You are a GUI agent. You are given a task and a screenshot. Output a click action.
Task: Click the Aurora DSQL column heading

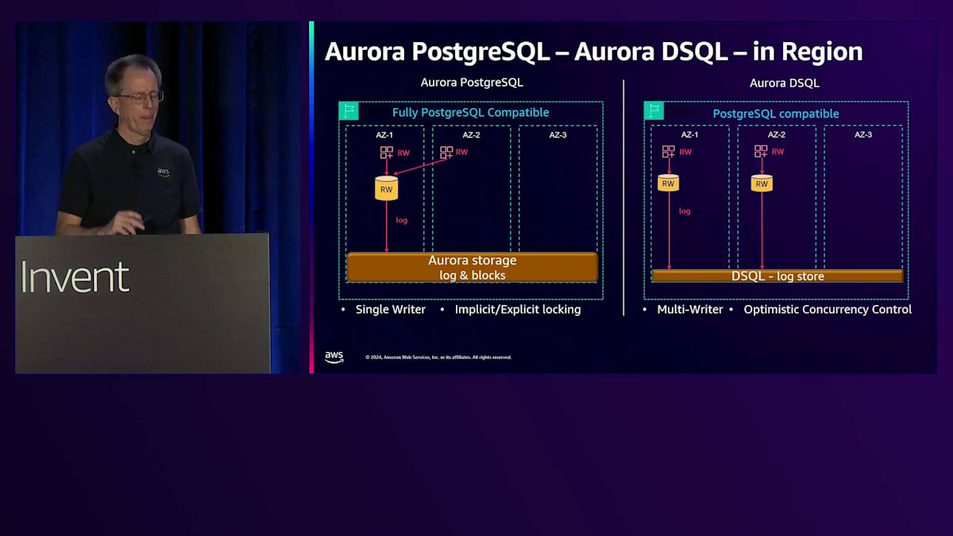coord(784,83)
